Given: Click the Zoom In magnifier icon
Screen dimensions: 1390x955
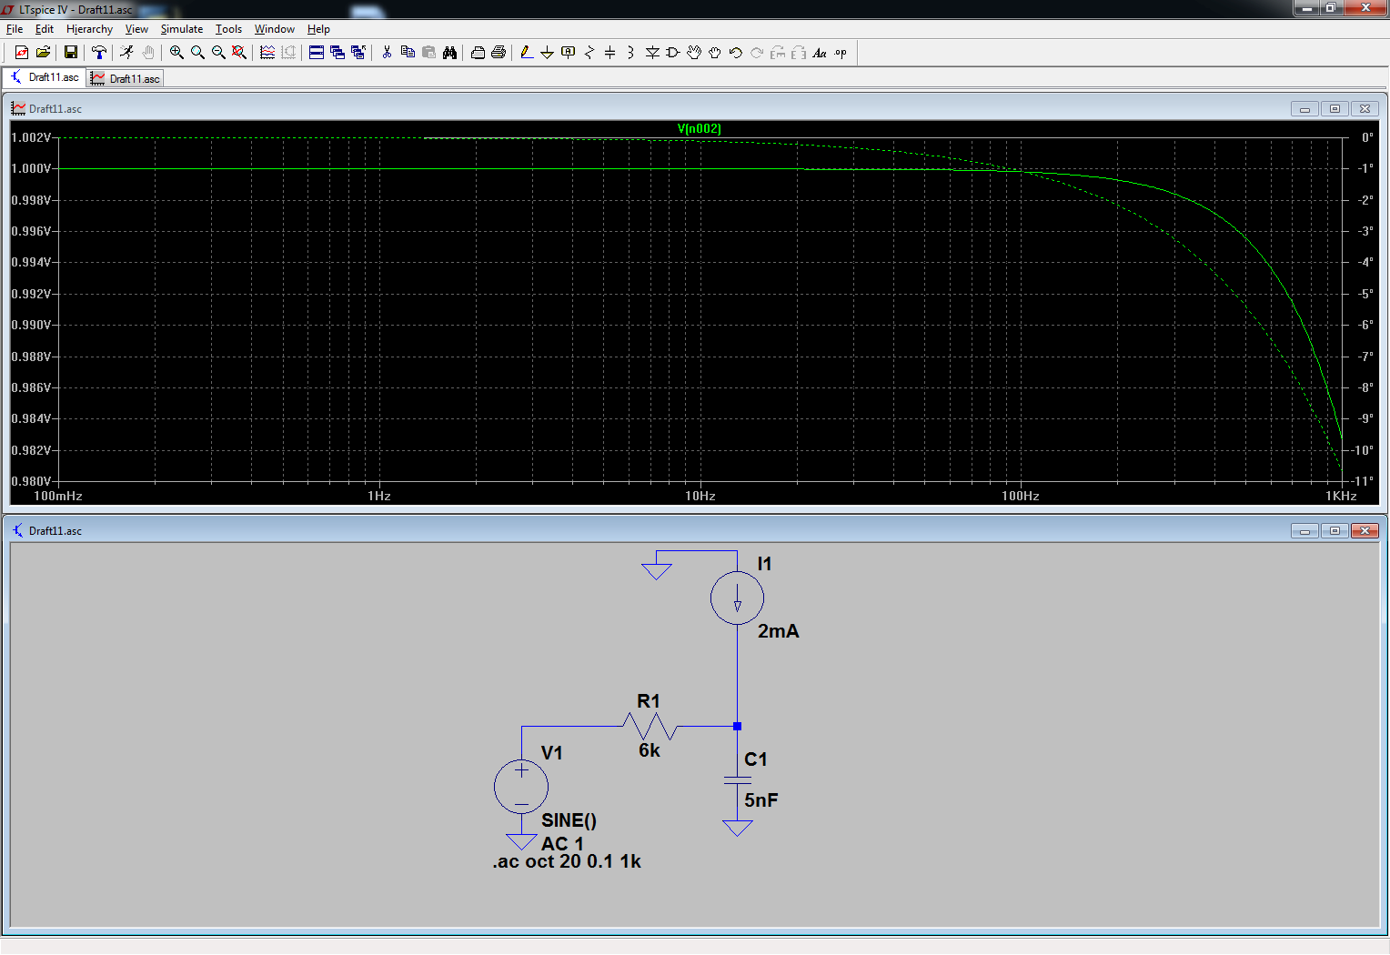Looking at the screenshot, I should click(x=176, y=53).
